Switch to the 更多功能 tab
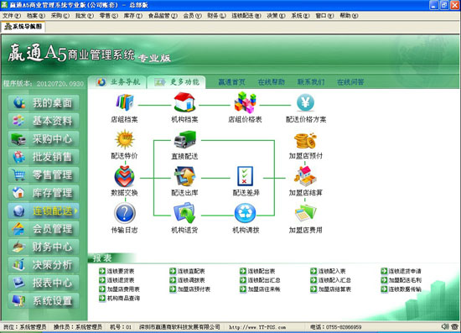The image size is (461, 333). (x=176, y=82)
